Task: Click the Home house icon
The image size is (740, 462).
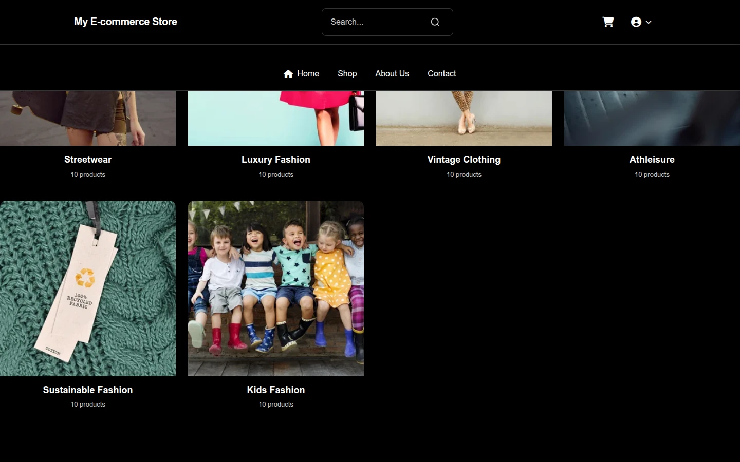Action: tap(288, 74)
